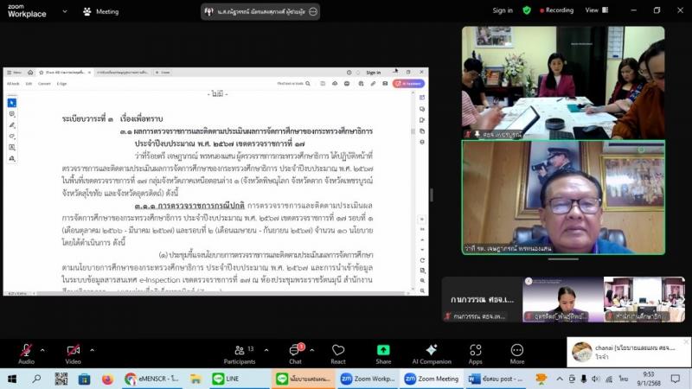Open AI Companion in Zoom
This screenshot has height=389, width=692.
pos(432,354)
